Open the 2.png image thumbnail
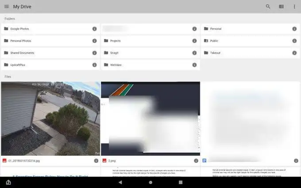The image size is (301, 188). (x=150, y=119)
